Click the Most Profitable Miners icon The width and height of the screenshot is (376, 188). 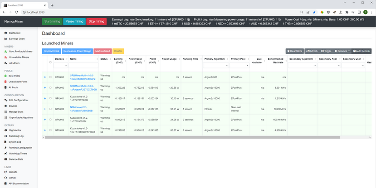click(x=5, y=52)
